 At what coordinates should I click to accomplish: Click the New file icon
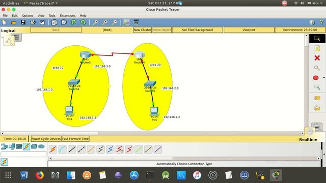click(x=4, y=22)
